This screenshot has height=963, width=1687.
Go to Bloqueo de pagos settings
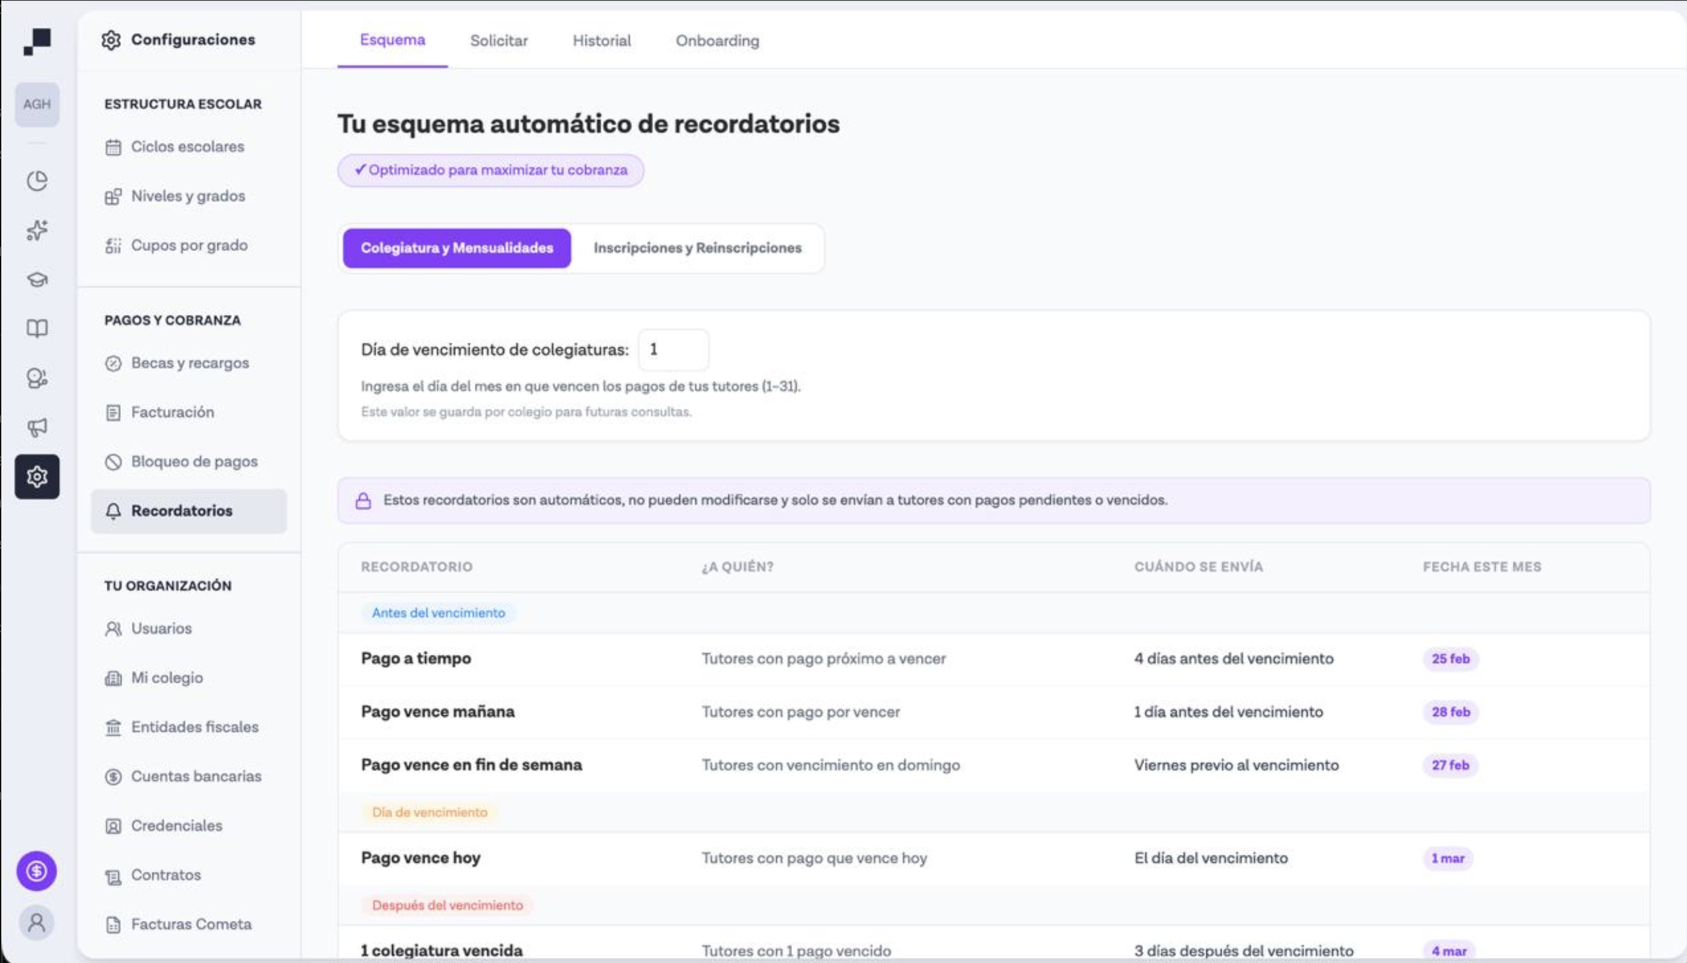point(194,461)
